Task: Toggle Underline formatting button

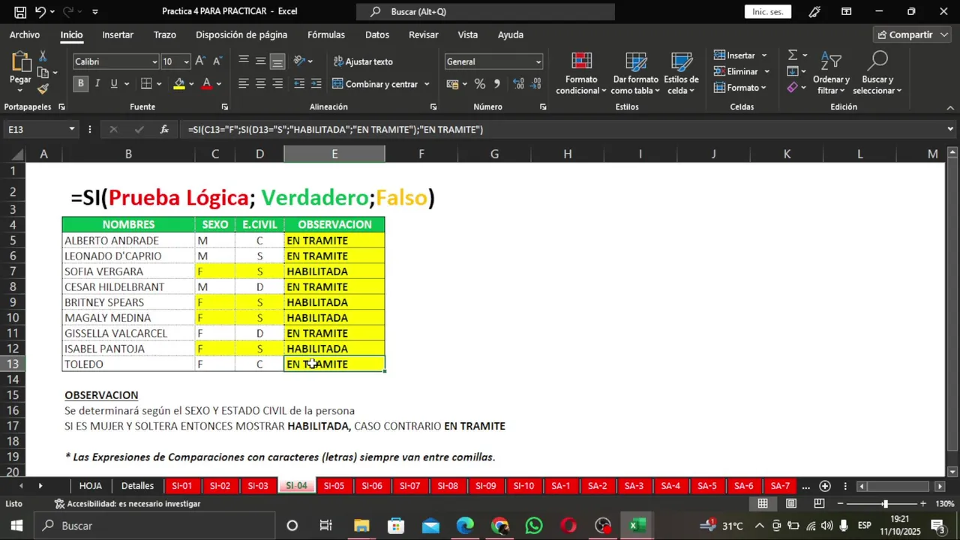Action: [x=114, y=84]
